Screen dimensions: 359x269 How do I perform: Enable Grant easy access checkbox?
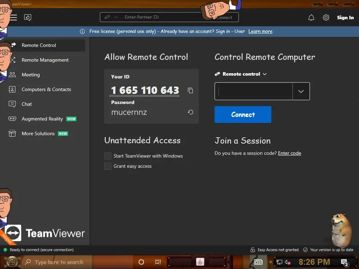(x=108, y=166)
